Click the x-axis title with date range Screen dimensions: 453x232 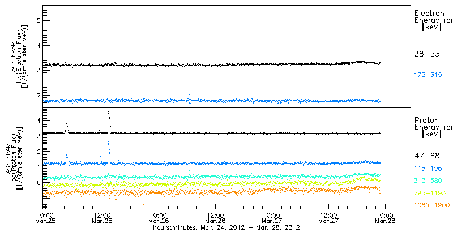(x=227, y=227)
